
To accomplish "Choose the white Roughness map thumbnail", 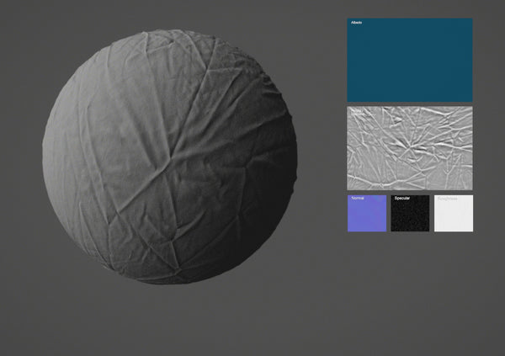I will (454, 216).
